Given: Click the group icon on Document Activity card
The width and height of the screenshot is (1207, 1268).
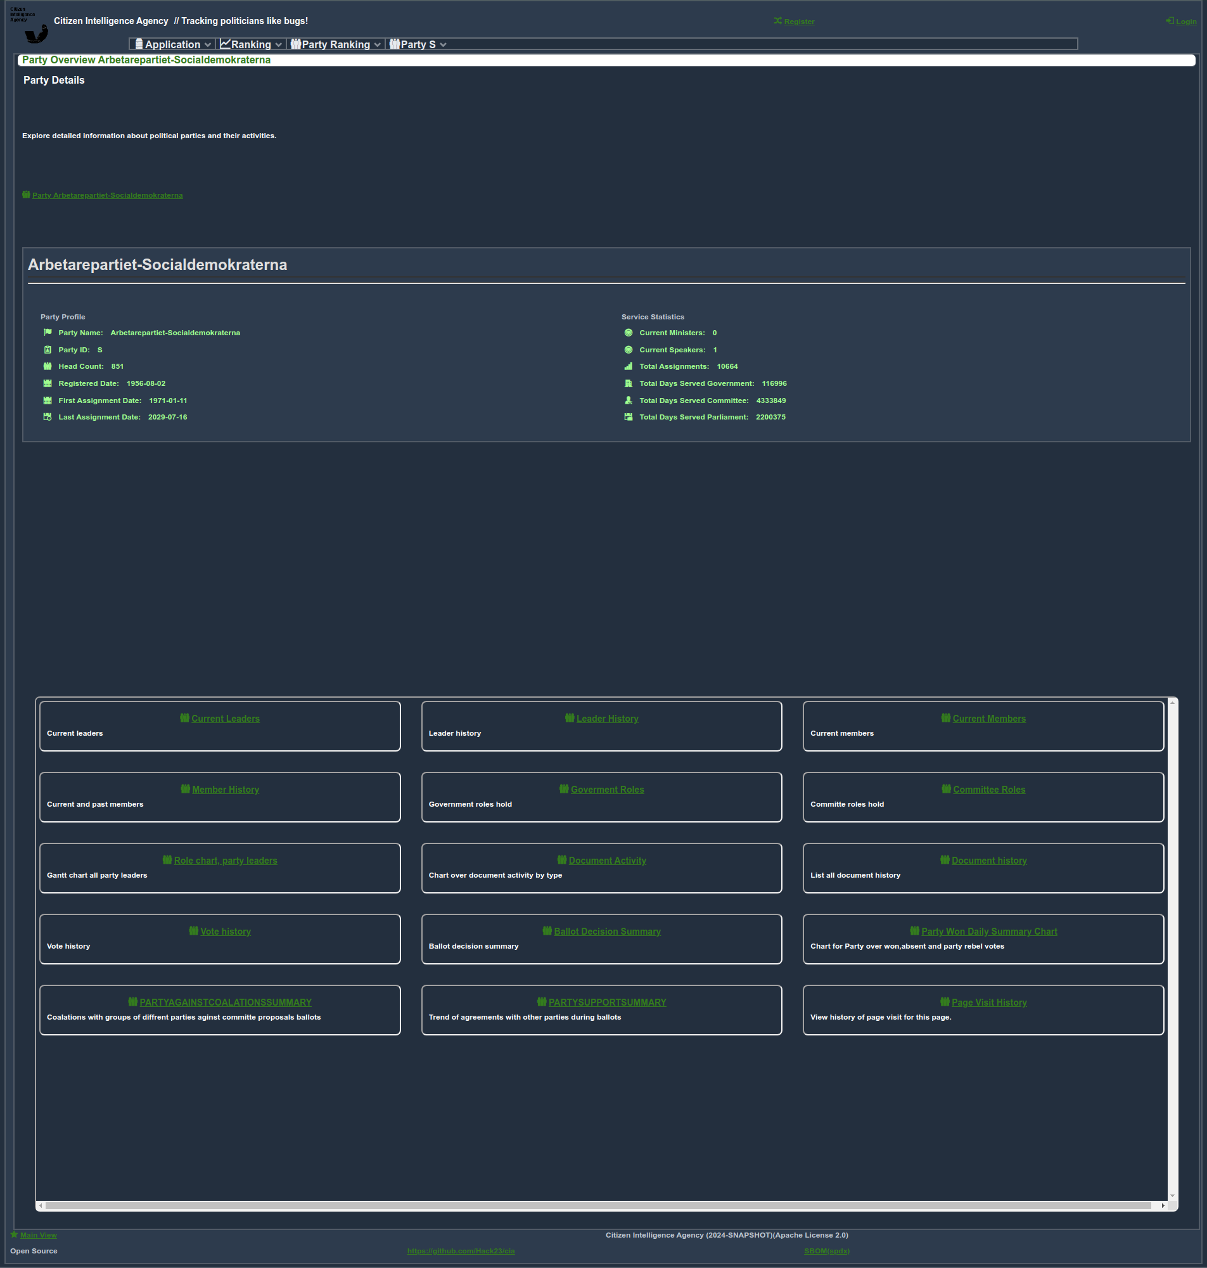Looking at the screenshot, I should coord(561,860).
